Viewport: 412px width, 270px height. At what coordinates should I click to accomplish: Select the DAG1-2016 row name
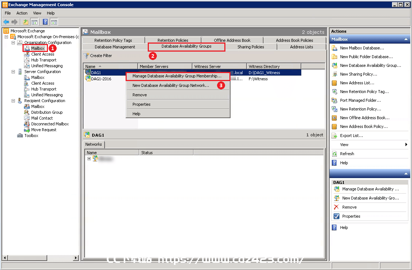click(101, 79)
